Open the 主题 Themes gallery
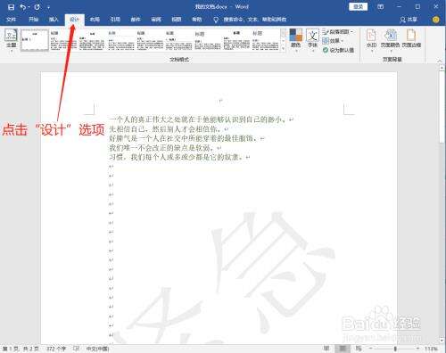This screenshot has width=446, height=353. coord(12,39)
